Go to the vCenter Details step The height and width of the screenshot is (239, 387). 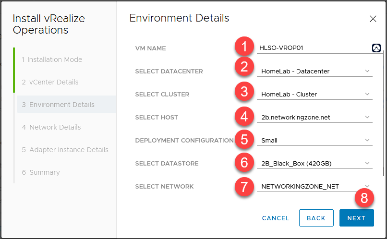[x=50, y=82]
